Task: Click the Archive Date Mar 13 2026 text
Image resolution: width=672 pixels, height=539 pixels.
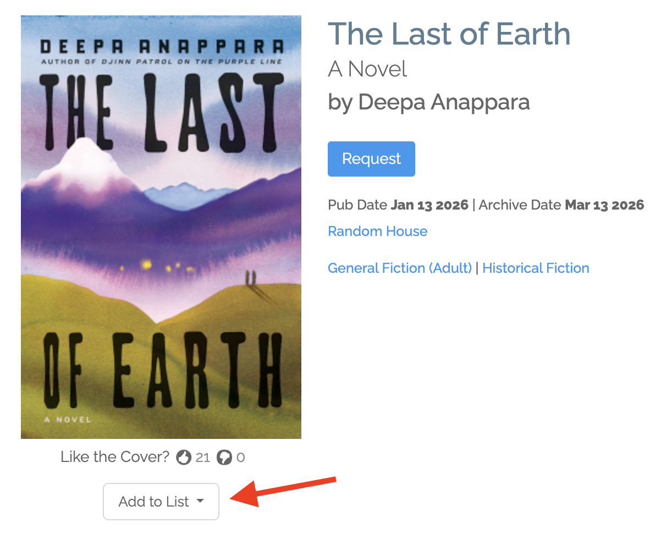Action: pyautogui.click(x=561, y=205)
